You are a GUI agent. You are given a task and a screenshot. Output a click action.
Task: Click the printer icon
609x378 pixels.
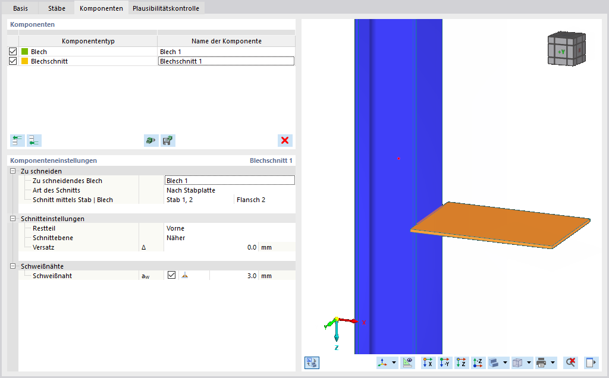pos(541,363)
